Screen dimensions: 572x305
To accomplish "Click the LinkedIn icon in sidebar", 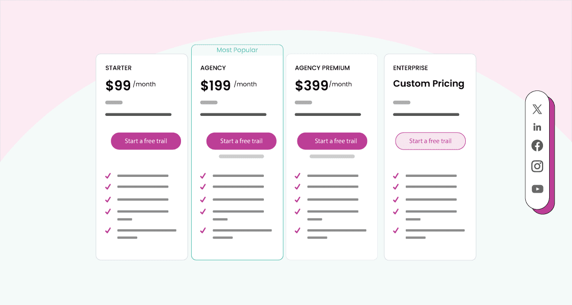I will point(537,127).
